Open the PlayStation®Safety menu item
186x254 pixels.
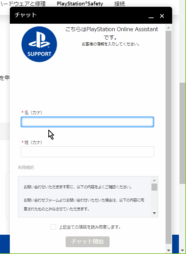[80, 4]
